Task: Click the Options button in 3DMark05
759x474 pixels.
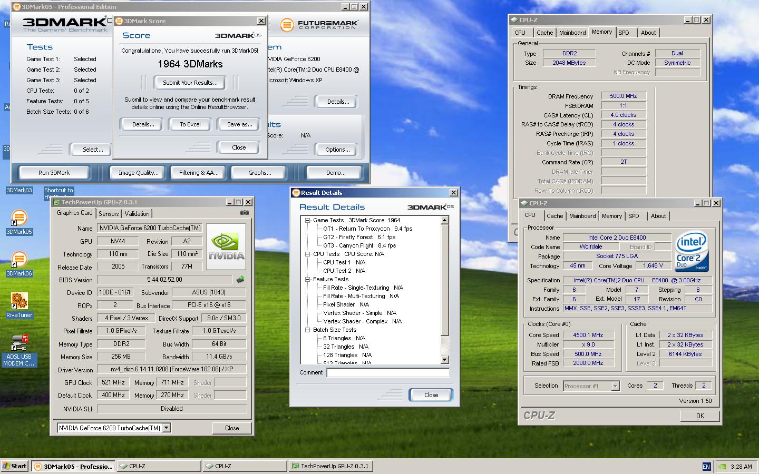Action: pyautogui.click(x=337, y=150)
